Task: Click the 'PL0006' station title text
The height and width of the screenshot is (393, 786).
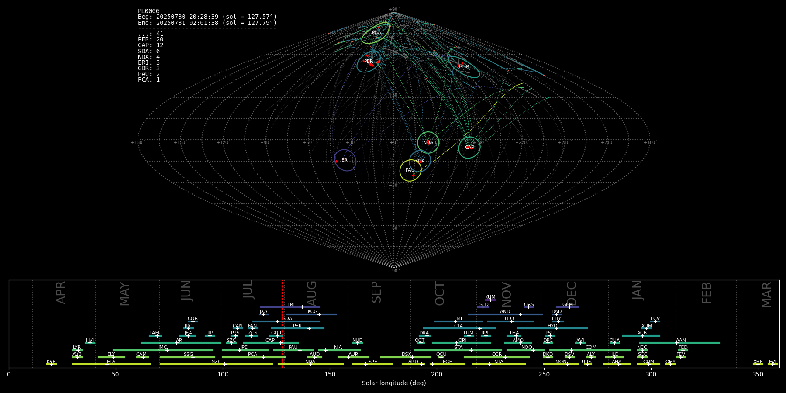Action: [149, 11]
